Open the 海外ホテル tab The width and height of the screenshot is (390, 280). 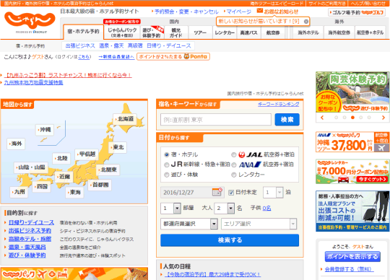308,32
